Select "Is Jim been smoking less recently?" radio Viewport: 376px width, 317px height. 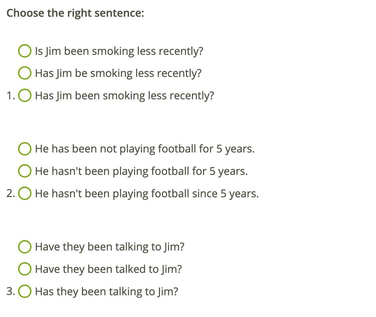pos(25,51)
